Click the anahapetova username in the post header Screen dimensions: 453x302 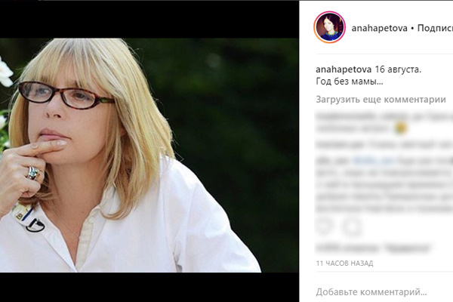(x=379, y=28)
